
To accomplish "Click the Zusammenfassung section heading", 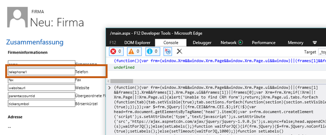I will click(x=35, y=42).
